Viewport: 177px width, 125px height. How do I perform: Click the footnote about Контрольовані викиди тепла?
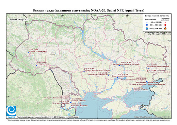click(88, 120)
